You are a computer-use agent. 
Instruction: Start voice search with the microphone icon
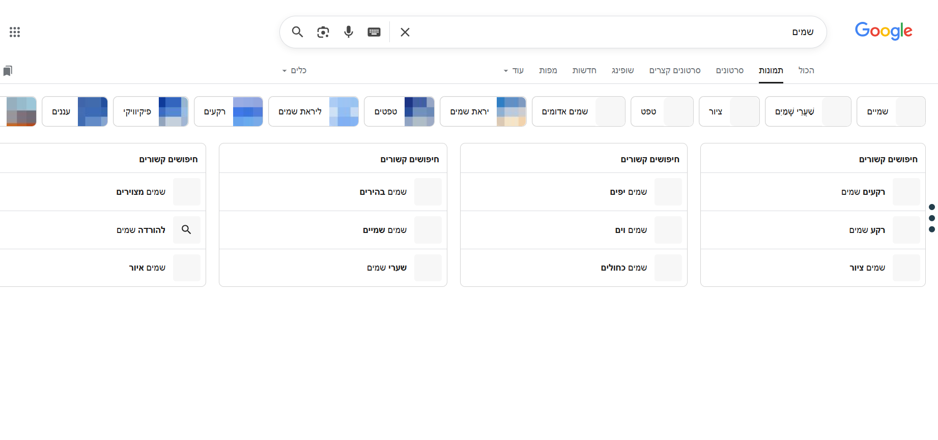point(349,32)
